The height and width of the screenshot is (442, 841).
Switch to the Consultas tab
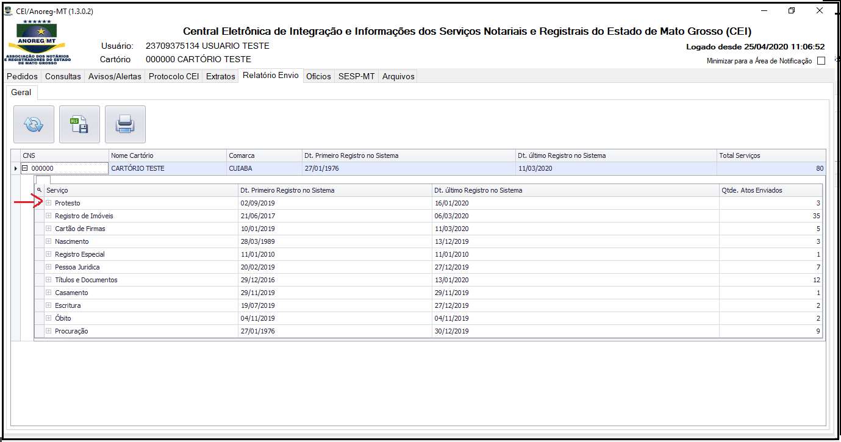[63, 76]
